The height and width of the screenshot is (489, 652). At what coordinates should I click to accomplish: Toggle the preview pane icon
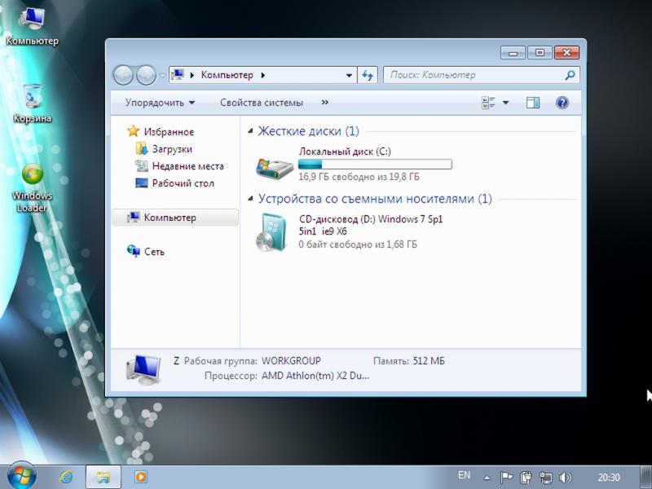tap(533, 103)
